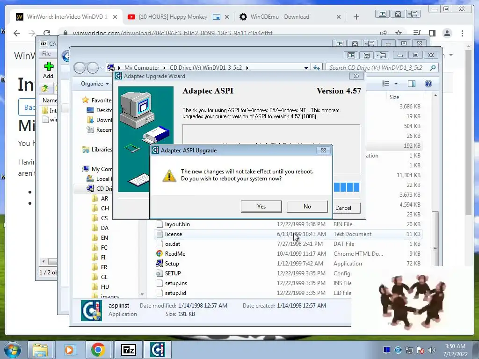
Task: Click My Computer breadcrumb segment
Action: point(142,68)
